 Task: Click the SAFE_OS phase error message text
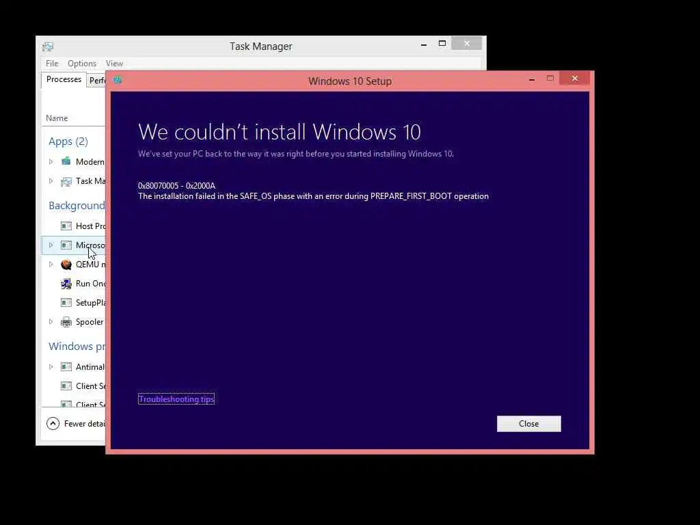click(x=313, y=196)
